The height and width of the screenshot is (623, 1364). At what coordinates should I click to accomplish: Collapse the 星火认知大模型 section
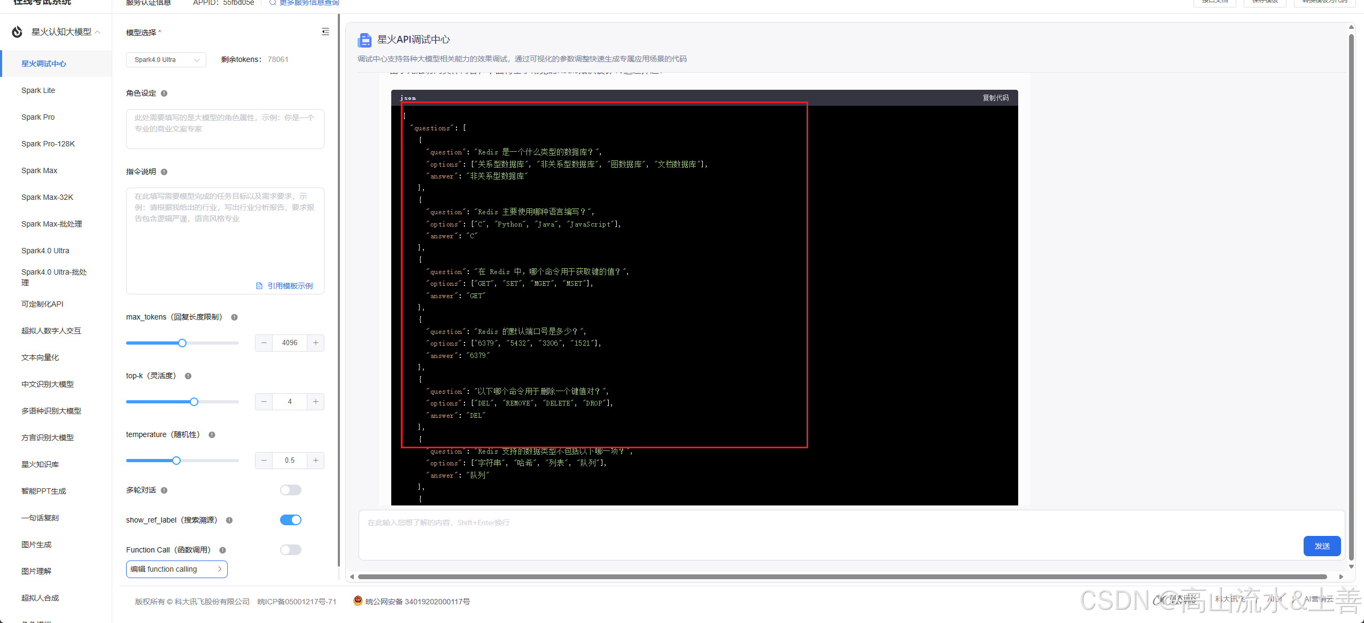click(97, 32)
